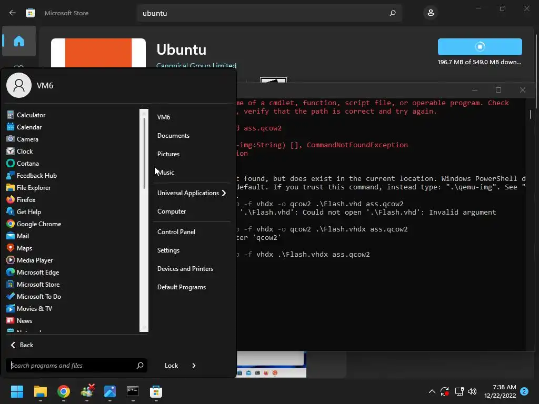
Task: Open Control Panel from the start menu
Action: (x=176, y=232)
